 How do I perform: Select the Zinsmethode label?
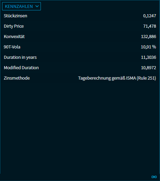coord(17,78)
